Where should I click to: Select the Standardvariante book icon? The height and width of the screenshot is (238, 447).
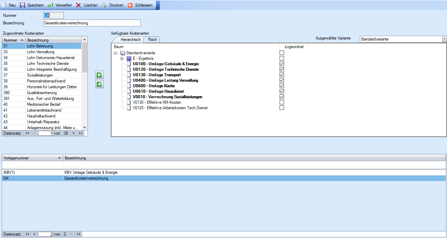[x=122, y=53]
